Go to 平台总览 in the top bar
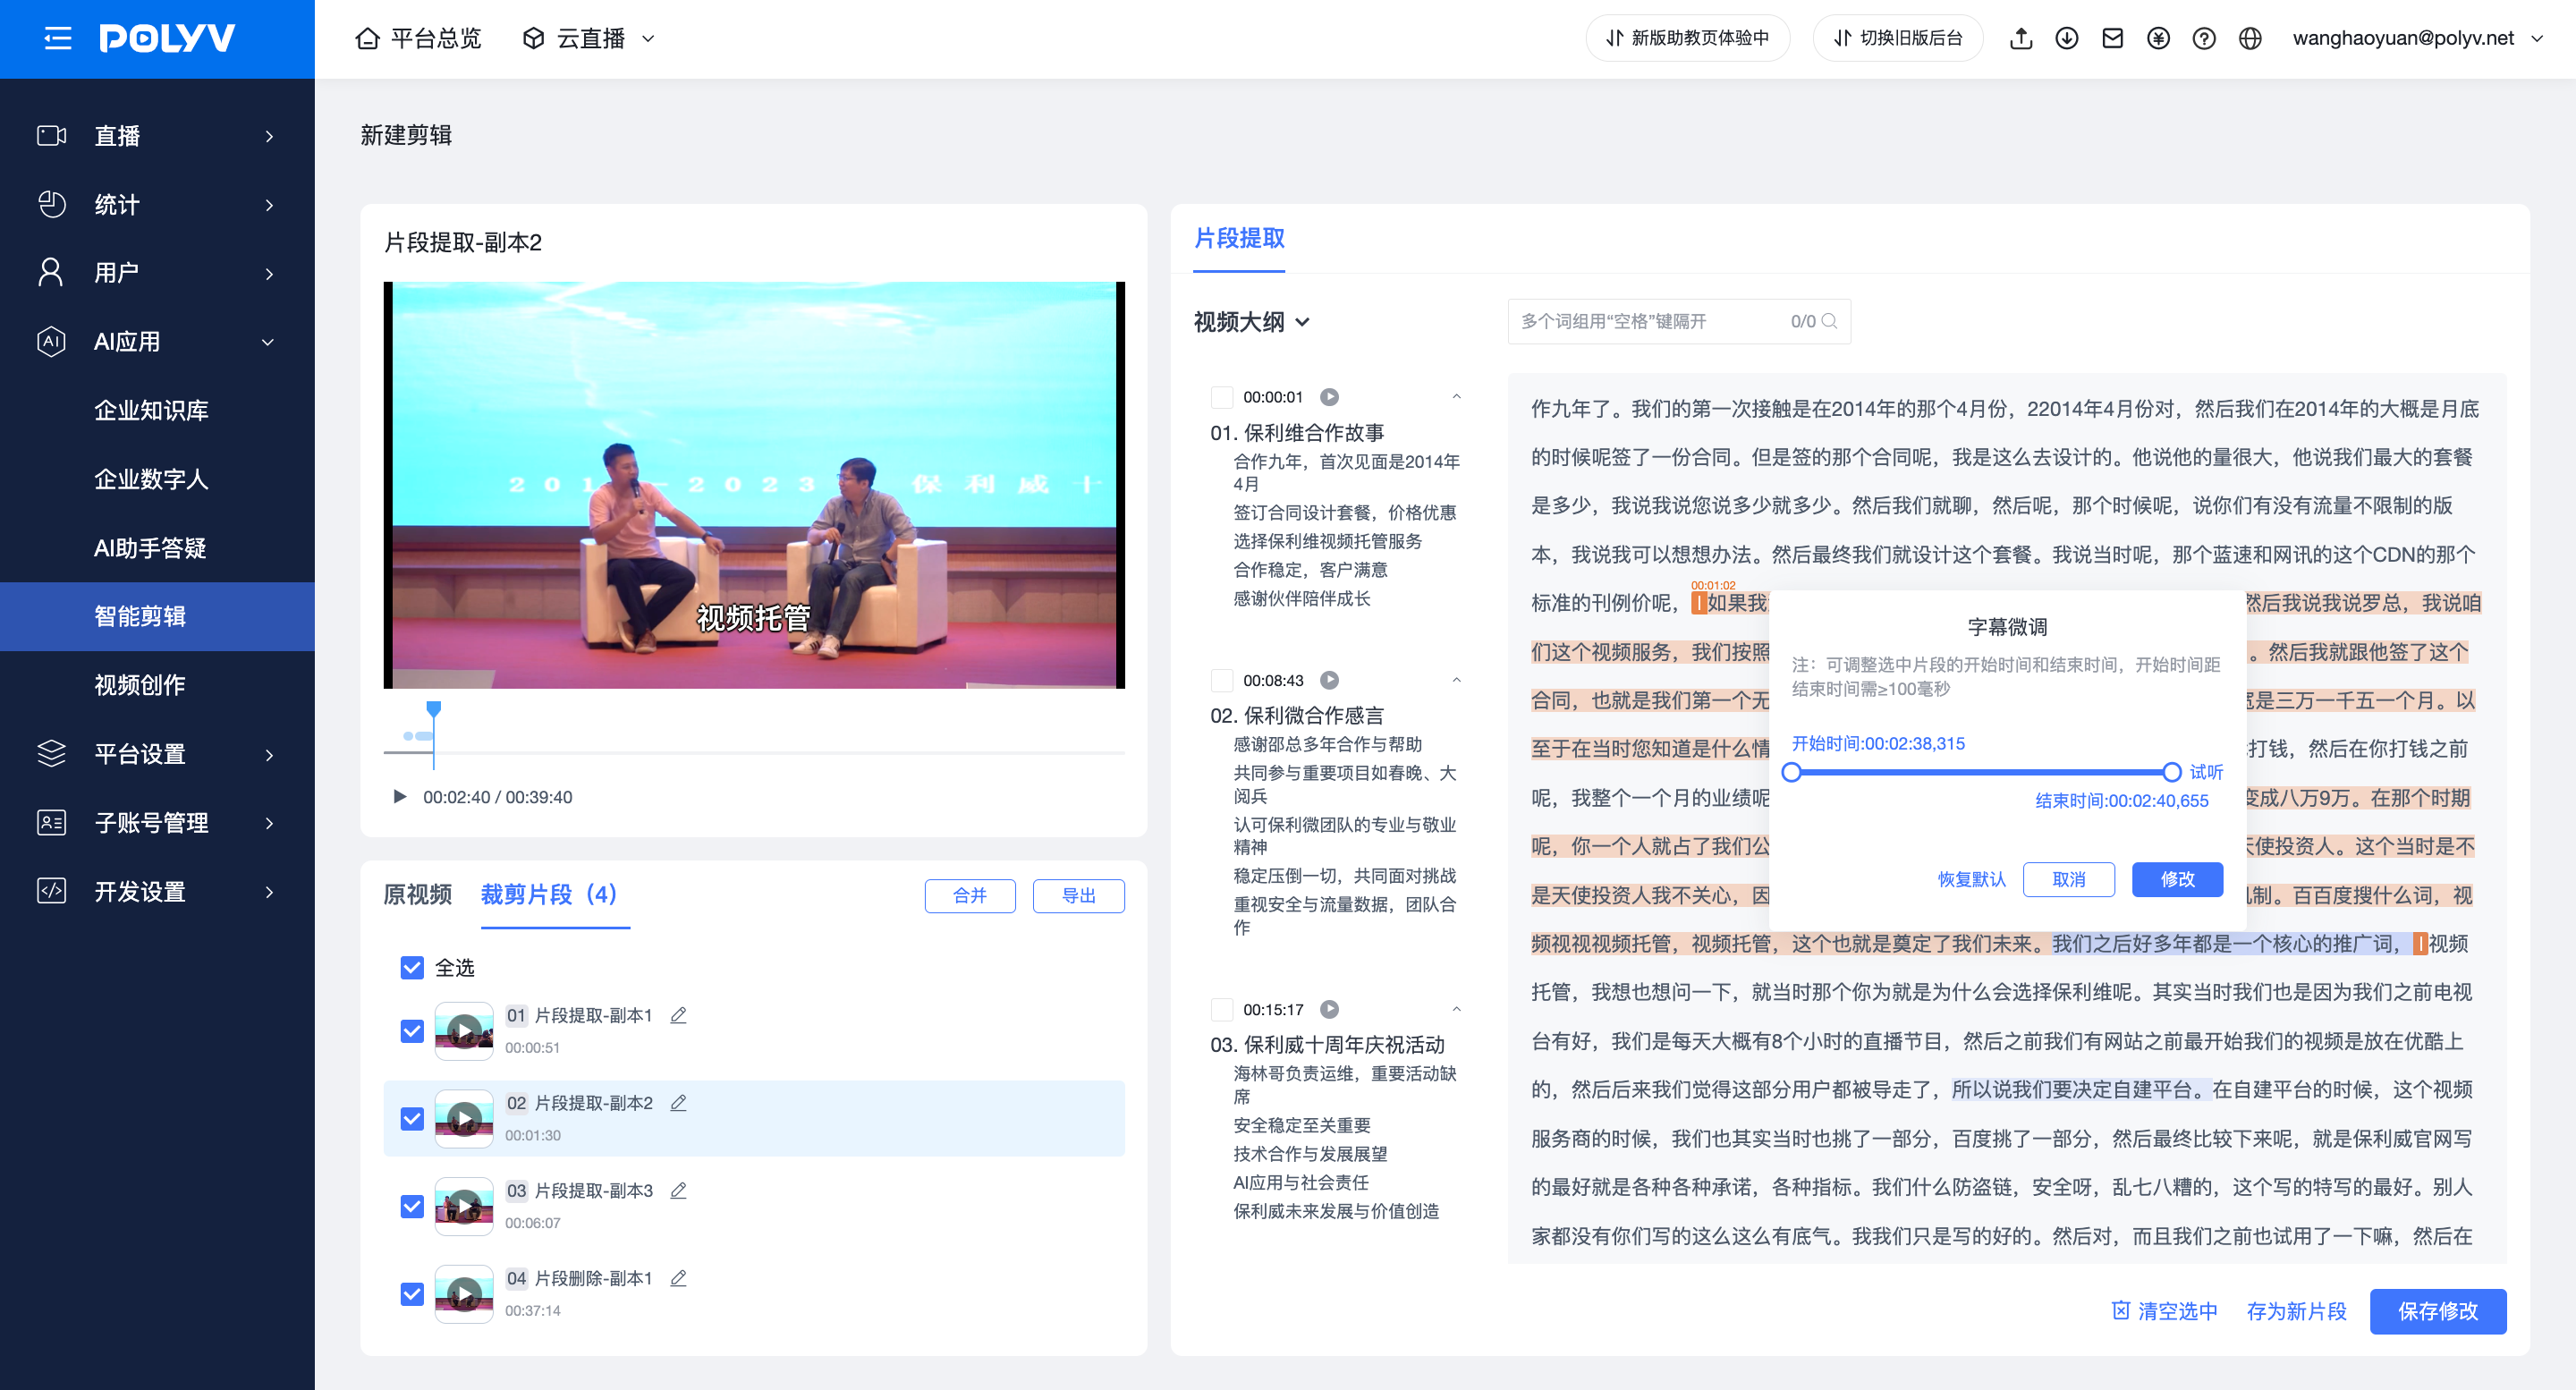This screenshot has height=1390, width=2576. (418, 38)
